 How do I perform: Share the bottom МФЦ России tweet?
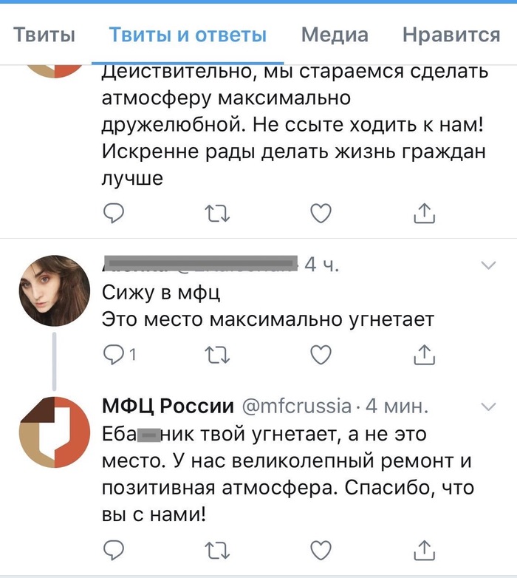pos(423,549)
